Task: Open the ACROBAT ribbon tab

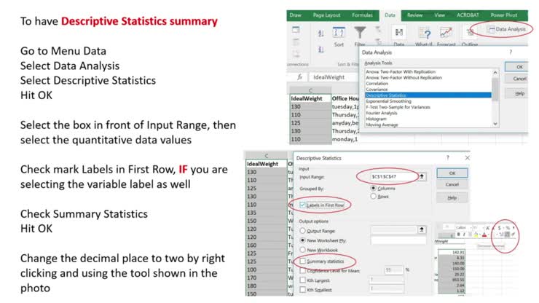Action: click(x=468, y=15)
